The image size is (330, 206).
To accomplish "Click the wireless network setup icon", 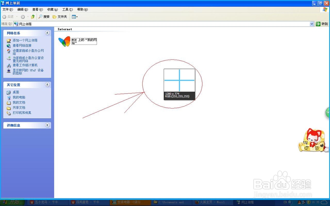I will coord(9,58).
